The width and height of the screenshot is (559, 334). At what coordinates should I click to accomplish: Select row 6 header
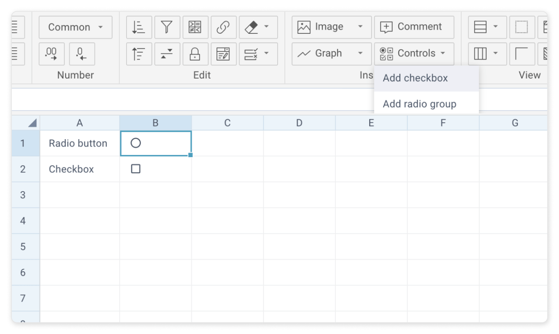click(26, 273)
